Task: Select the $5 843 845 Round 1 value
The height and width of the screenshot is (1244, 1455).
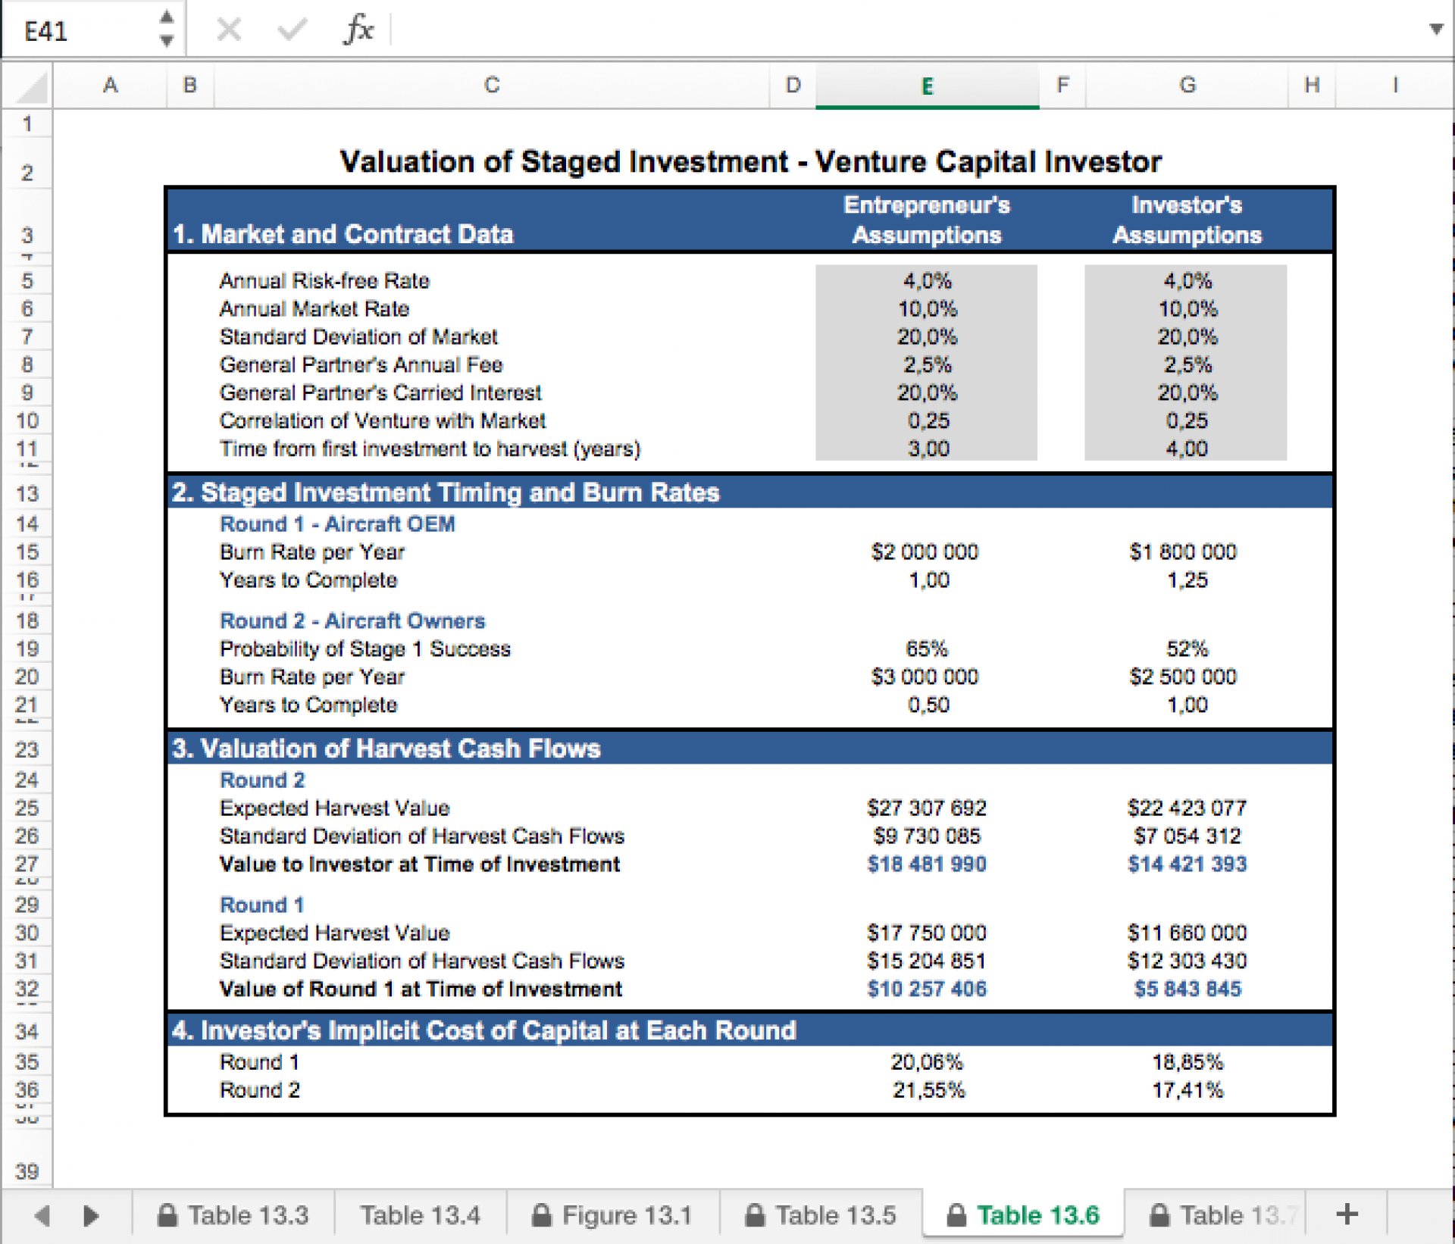Action: pos(1187,989)
